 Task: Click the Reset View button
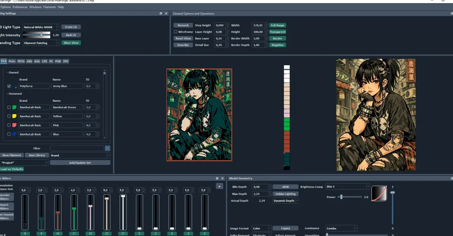pyautogui.click(x=183, y=39)
